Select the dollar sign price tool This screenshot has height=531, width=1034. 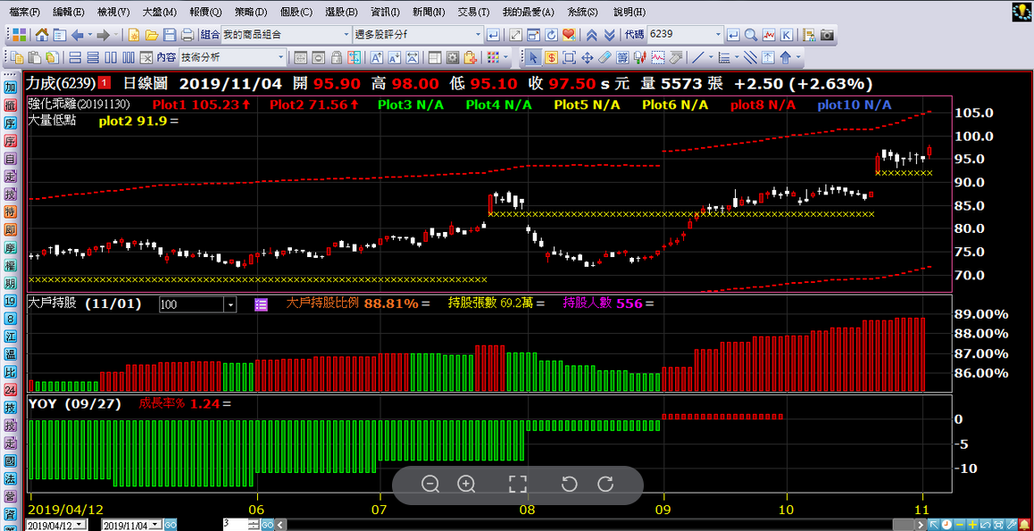coord(551,57)
